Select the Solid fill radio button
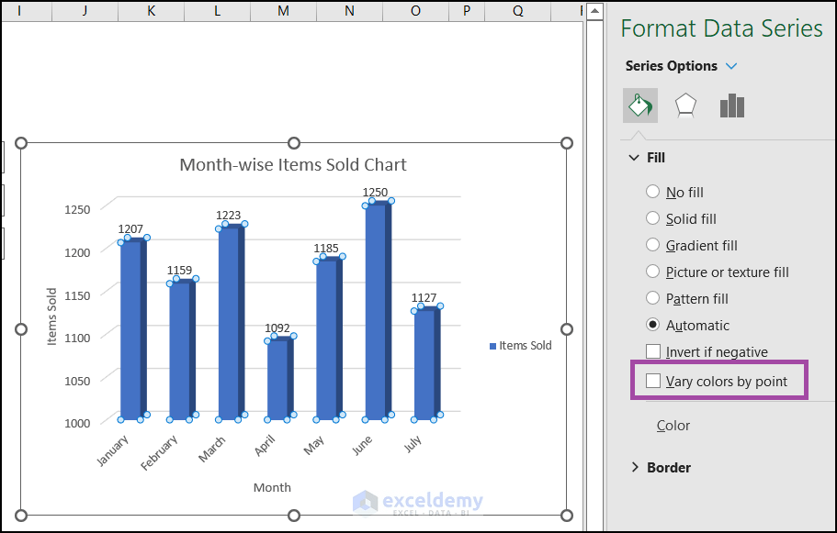Image resolution: width=837 pixels, height=533 pixels. [652, 218]
